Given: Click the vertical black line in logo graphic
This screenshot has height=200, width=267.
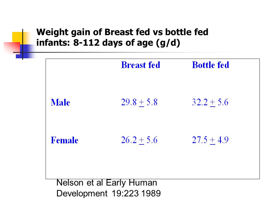Looking at the screenshot, I should coord(23,44).
